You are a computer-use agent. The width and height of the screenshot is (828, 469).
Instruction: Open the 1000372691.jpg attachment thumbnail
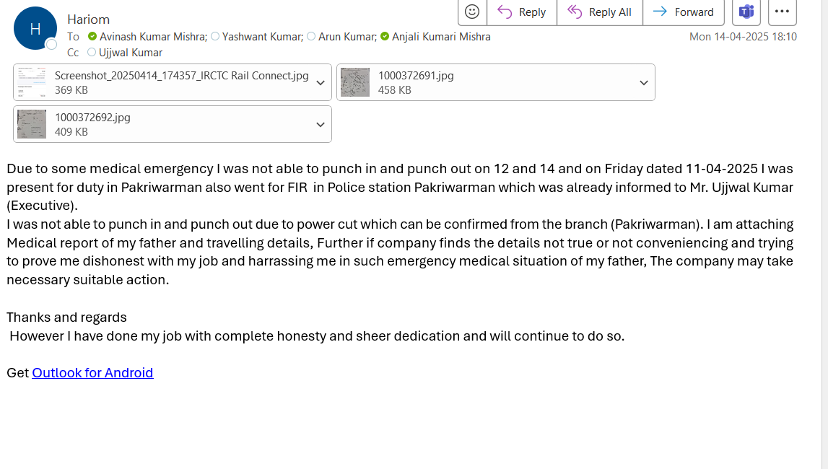pos(354,82)
